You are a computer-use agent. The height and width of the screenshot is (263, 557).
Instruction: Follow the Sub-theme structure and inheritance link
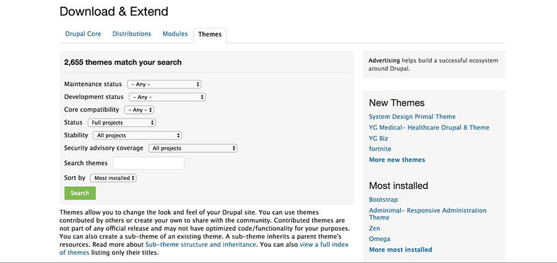click(x=201, y=245)
